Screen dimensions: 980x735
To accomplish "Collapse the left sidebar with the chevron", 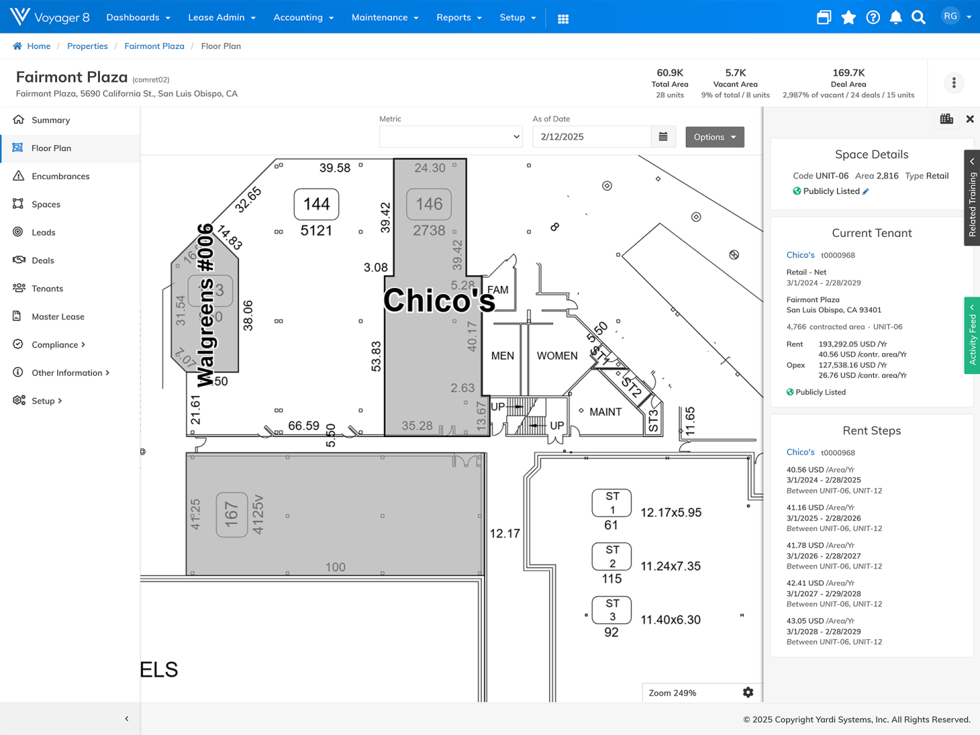I will click(126, 718).
